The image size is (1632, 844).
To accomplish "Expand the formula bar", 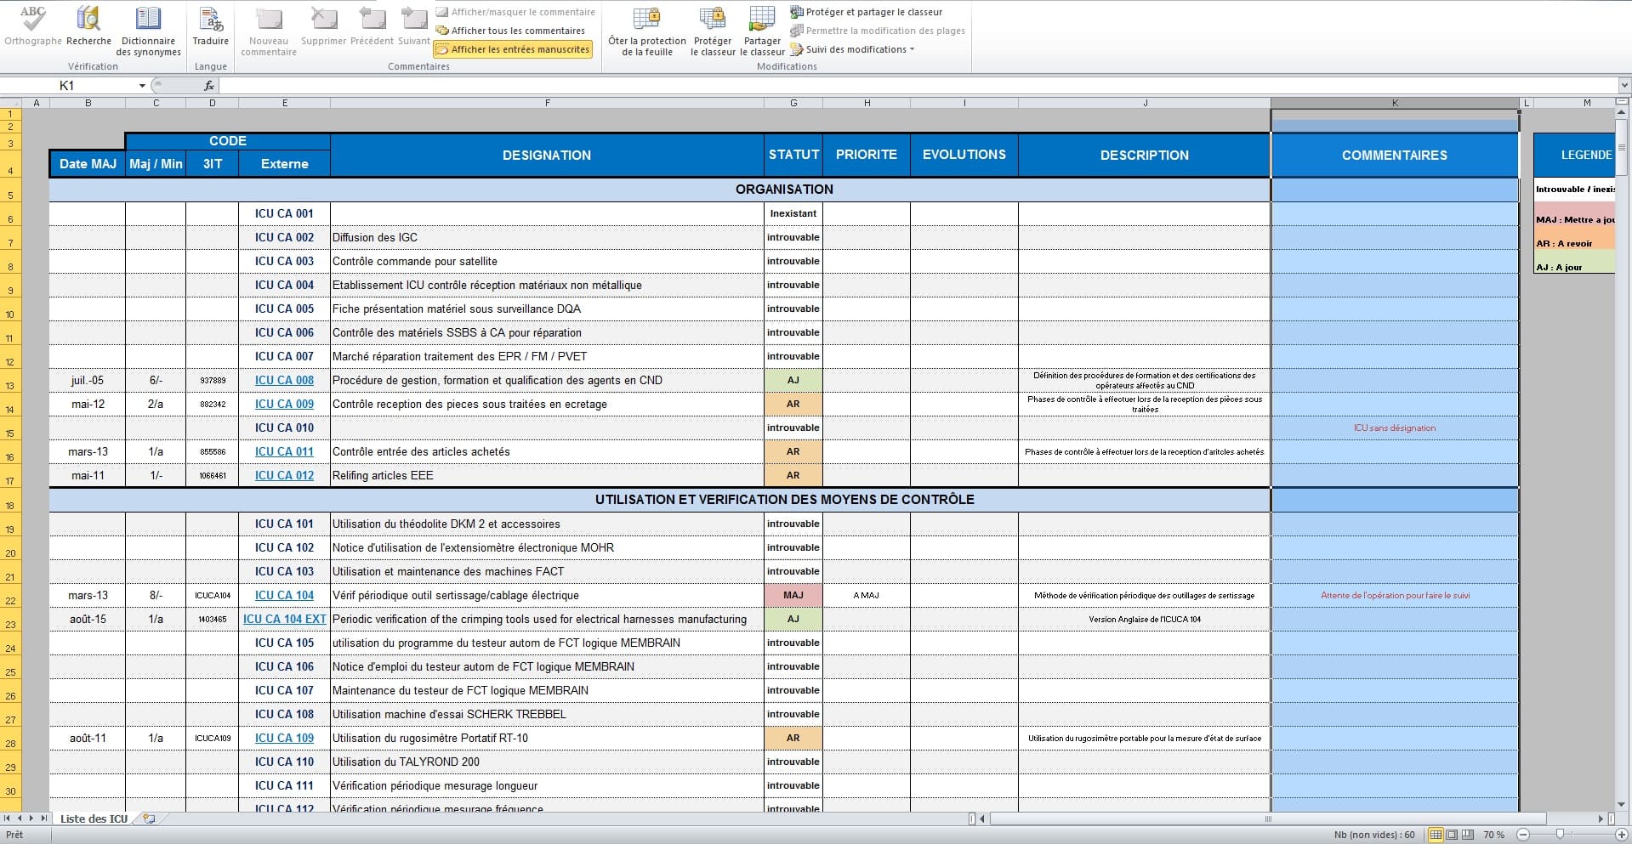I will click(1624, 86).
